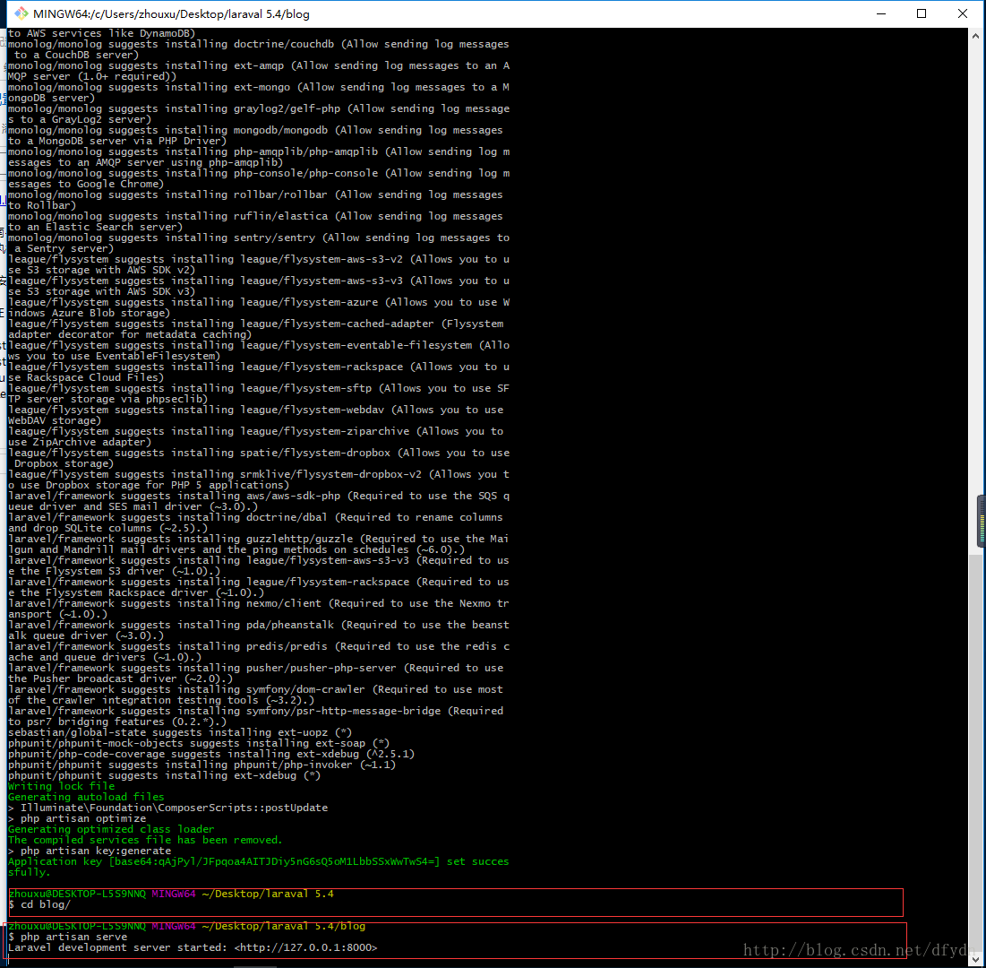Click 'Generating optimized class loader' text

[x=111, y=829]
